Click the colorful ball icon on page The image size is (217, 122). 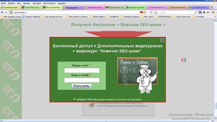point(183,59)
